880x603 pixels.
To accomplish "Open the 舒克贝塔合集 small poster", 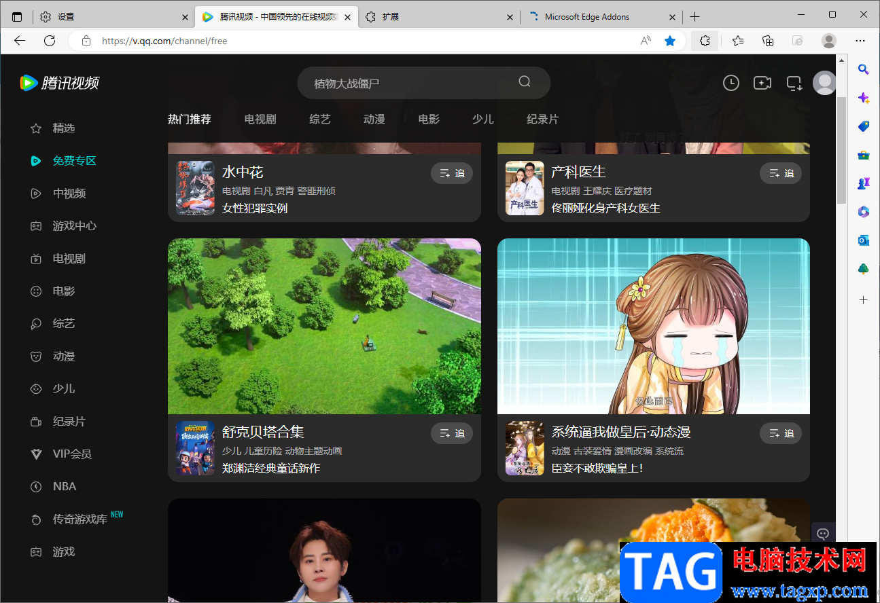I will click(x=195, y=448).
